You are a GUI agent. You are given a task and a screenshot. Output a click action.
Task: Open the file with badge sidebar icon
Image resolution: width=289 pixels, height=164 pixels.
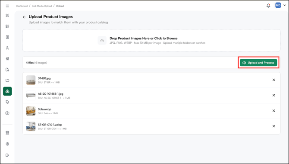(7, 70)
